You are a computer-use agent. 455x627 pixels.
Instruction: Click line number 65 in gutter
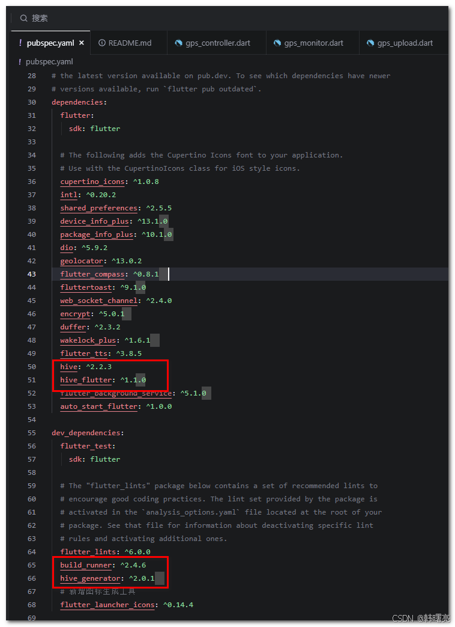(x=32, y=565)
